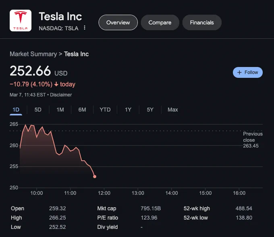Screen dimensions: 274x237
Task: Click the Tesla logo icon
Action: pyautogui.click(x=21, y=21)
